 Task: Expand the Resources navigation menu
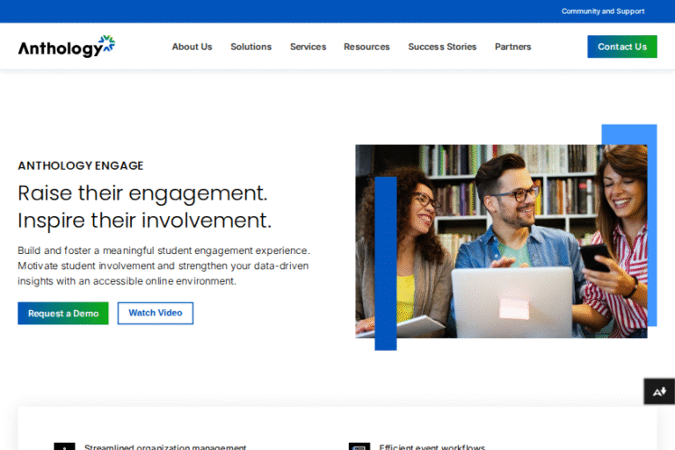367,47
